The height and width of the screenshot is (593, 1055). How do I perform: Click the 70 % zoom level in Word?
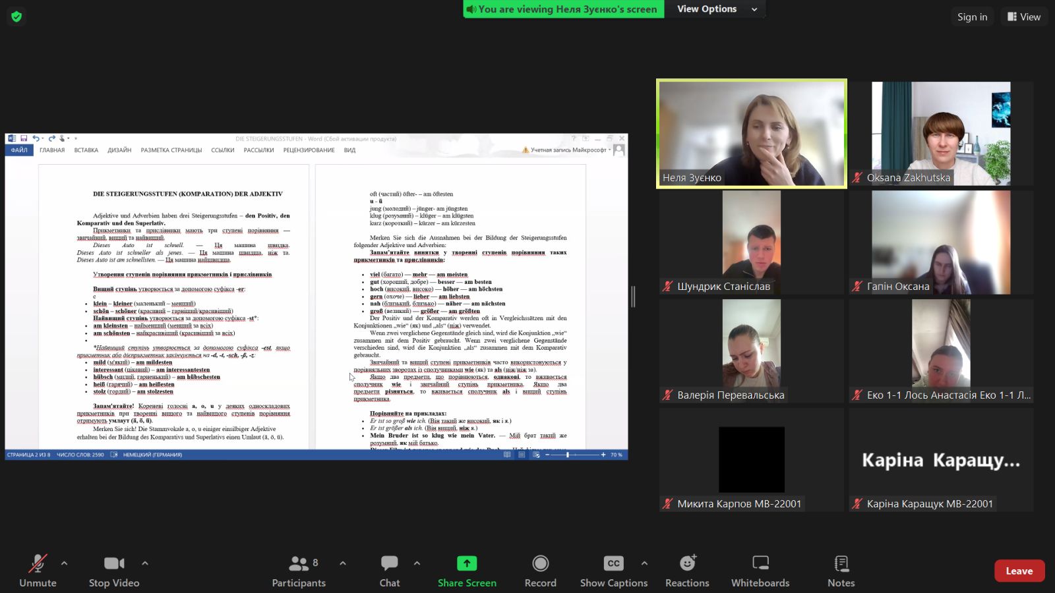(x=617, y=455)
